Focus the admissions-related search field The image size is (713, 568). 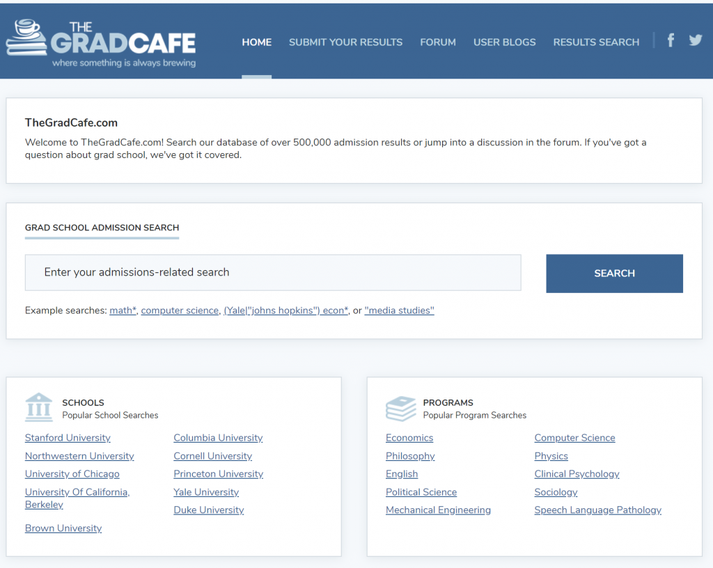click(x=273, y=273)
